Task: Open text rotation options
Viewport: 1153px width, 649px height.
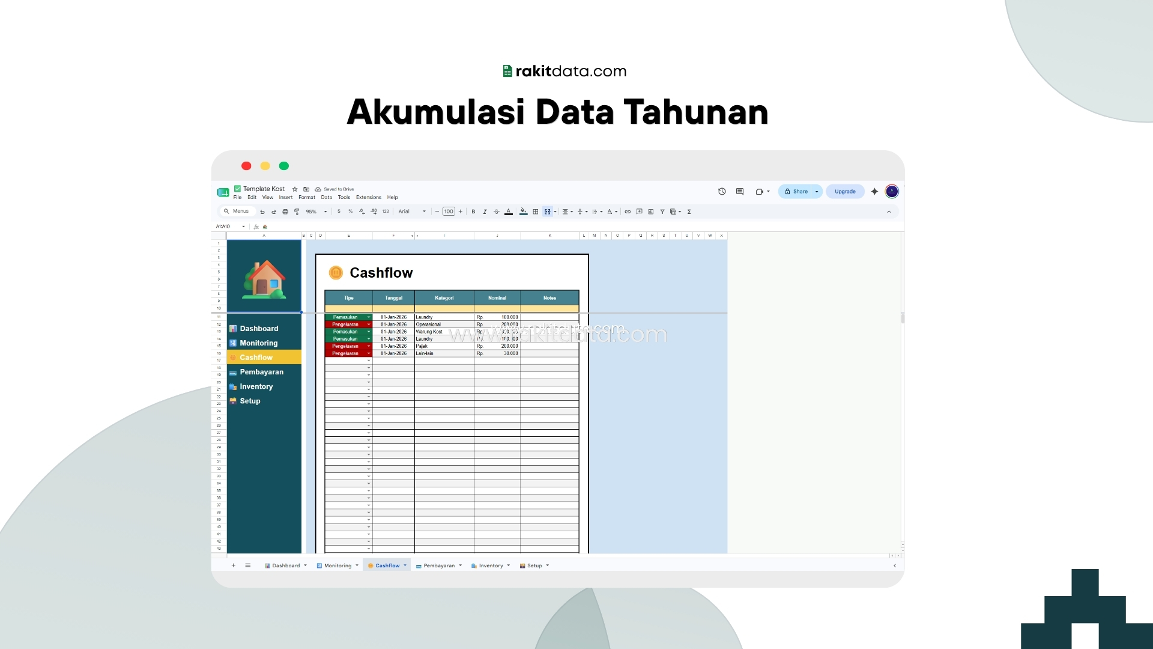Action: tap(612, 212)
